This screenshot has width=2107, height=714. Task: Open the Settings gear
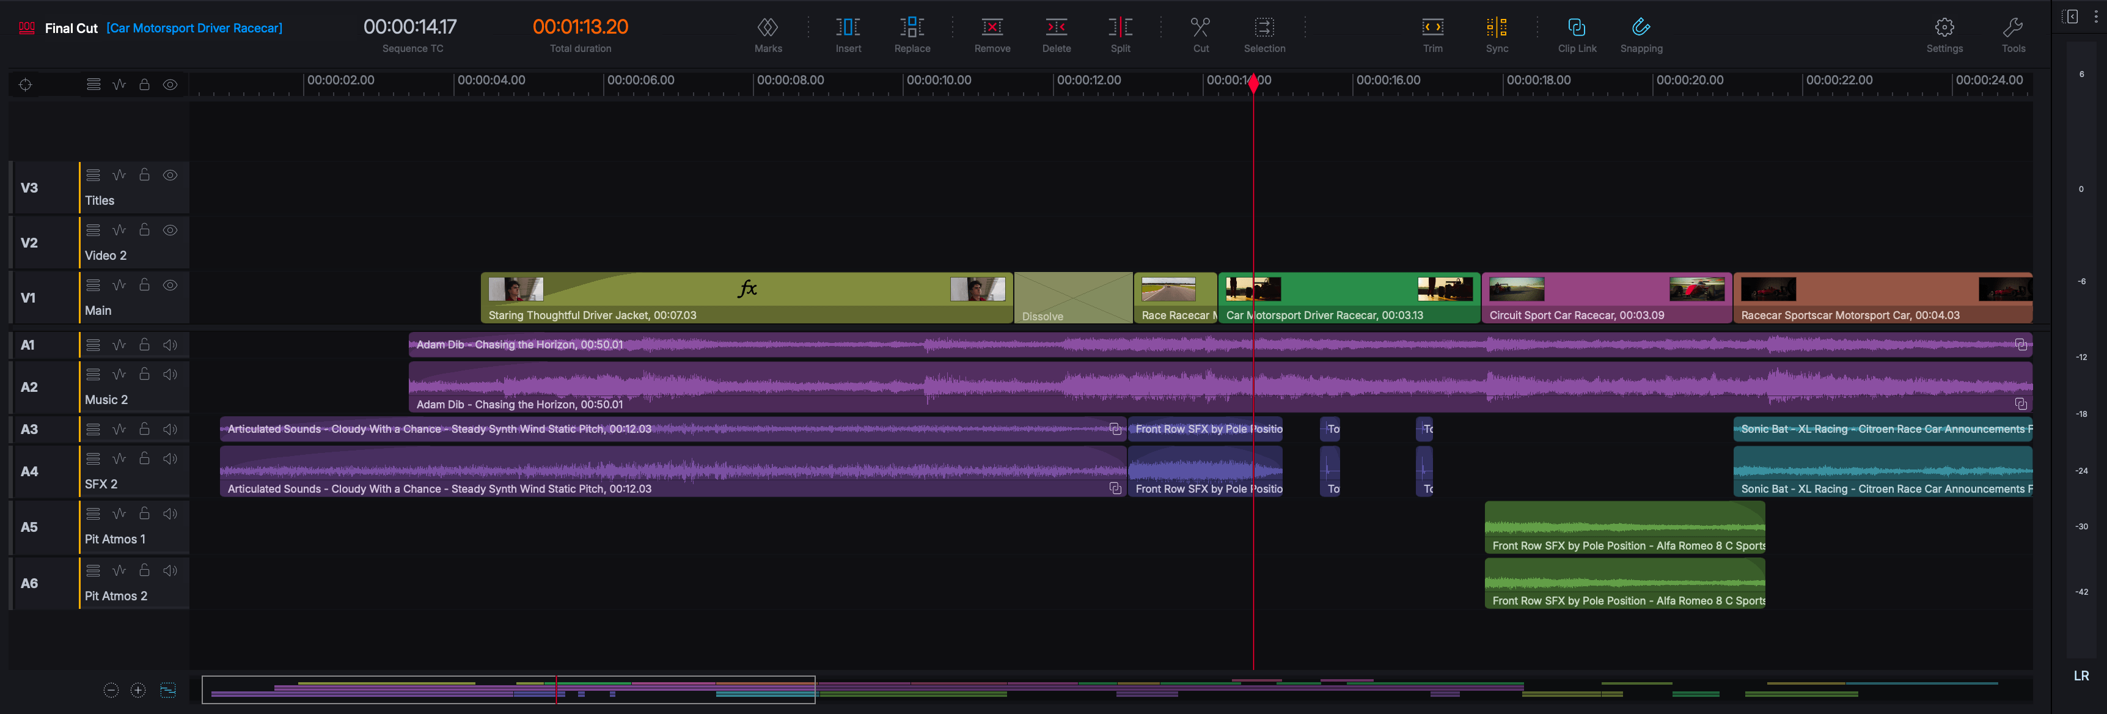pyautogui.click(x=1944, y=27)
